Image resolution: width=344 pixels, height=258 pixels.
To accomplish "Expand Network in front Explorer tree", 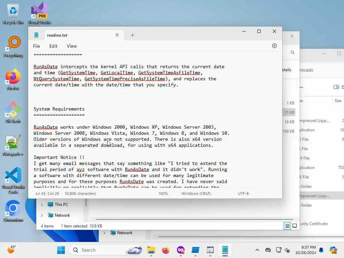I will [42, 215].
